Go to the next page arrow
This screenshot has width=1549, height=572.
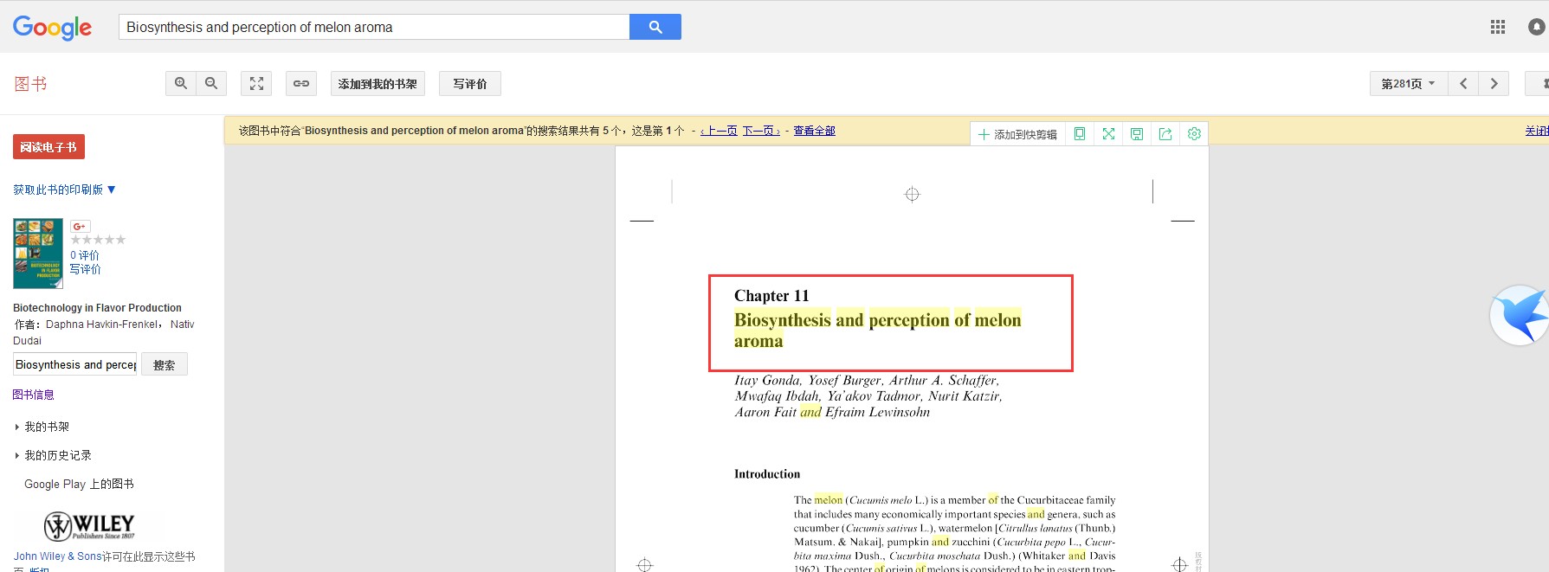(x=1494, y=84)
